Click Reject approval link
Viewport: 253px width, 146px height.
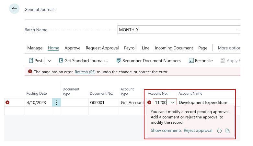tap(198, 130)
